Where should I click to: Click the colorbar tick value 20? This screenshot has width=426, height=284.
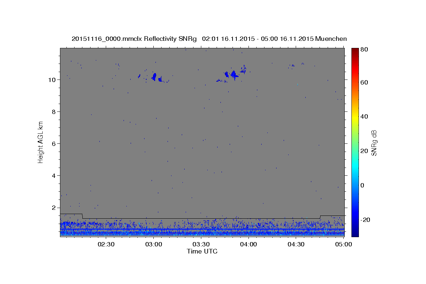(365, 151)
